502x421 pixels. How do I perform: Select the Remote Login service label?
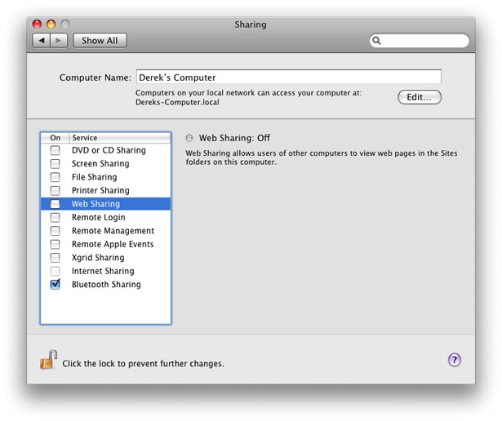point(99,217)
